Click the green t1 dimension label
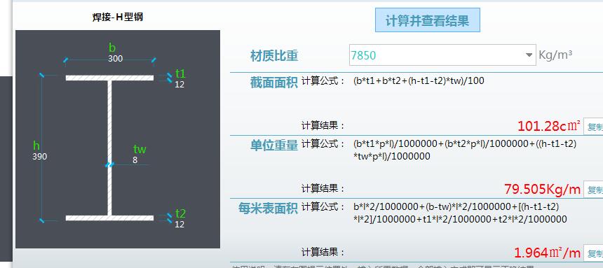 181,73
